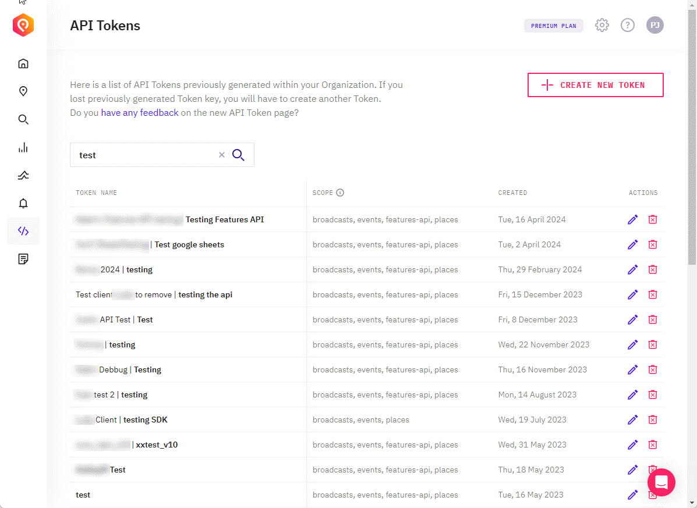
Task: Click date 'Fri, 15 December 2023'
Action: tap(540, 294)
